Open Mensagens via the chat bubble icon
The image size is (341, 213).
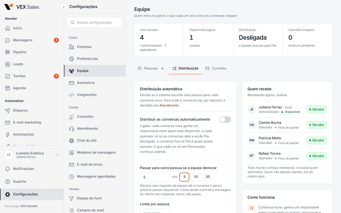pyautogui.click(x=8, y=40)
